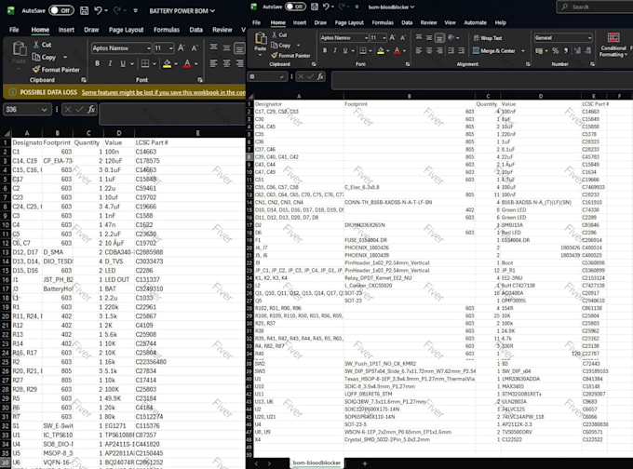This screenshot has width=633, height=469.
Task: Toggle Bold in right window
Action: pyautogui.click(x=325, y=50)
